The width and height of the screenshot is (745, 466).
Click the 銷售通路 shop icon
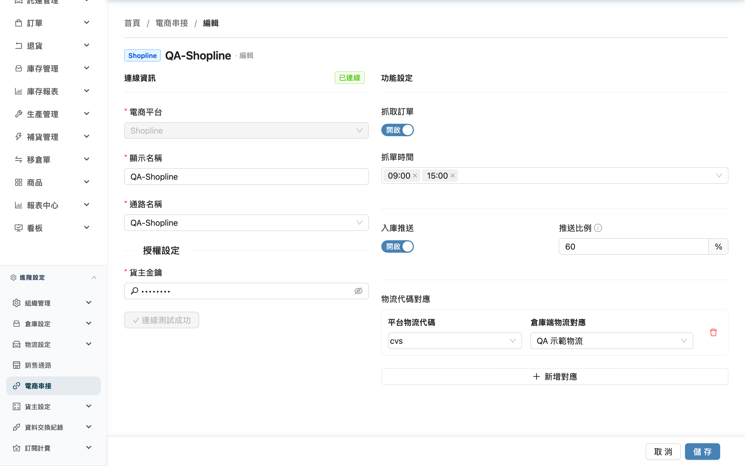click(17, 365)
